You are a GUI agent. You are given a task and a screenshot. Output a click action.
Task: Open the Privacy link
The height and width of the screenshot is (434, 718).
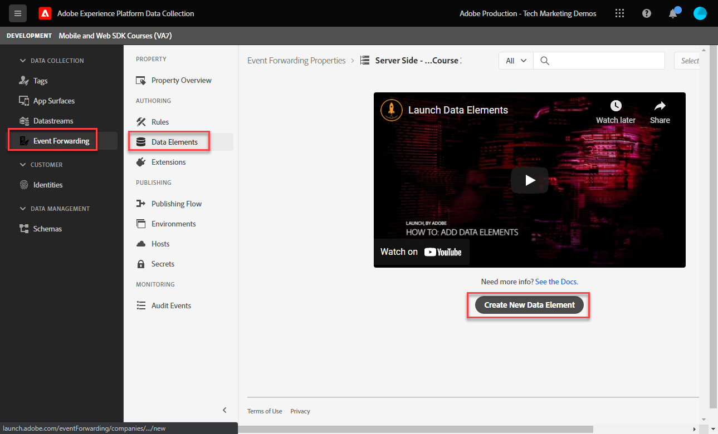300,411
